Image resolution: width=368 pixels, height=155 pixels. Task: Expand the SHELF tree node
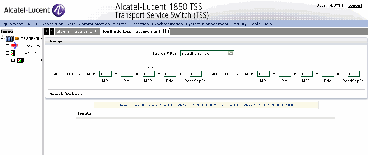[x=13, y=60]
